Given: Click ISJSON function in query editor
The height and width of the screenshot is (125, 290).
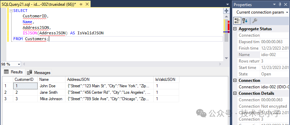Looking at the screenshot, I should coord(30,33).
